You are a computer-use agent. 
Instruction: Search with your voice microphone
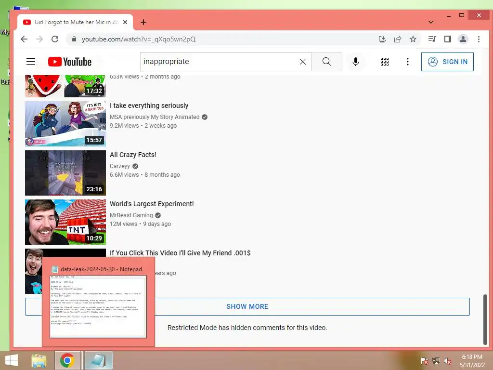[356, 62]
